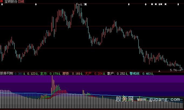Screen dimensions: 184x110
Task: Select the yellow 游资 indicator label
Action: [66, 73]
